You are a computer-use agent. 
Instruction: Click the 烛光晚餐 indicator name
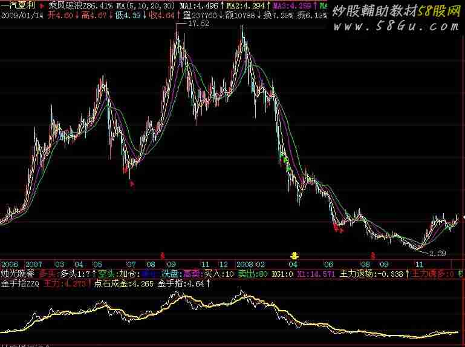pos(18,274)
